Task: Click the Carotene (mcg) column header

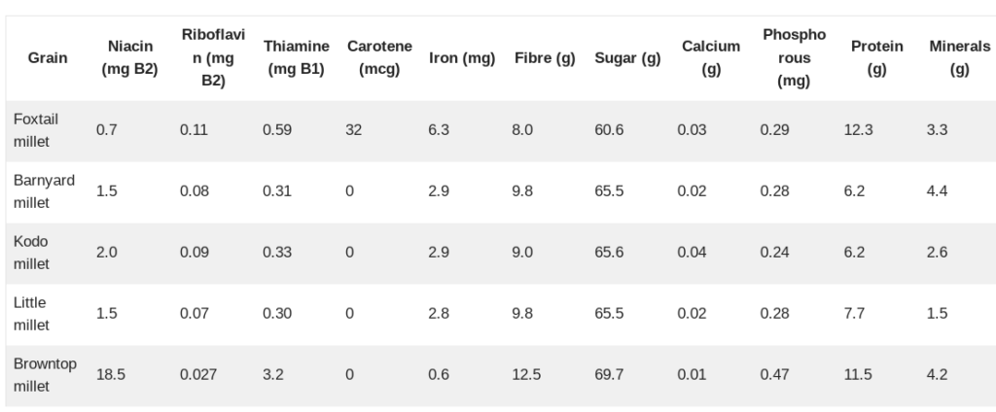Action: click(379, 58)
